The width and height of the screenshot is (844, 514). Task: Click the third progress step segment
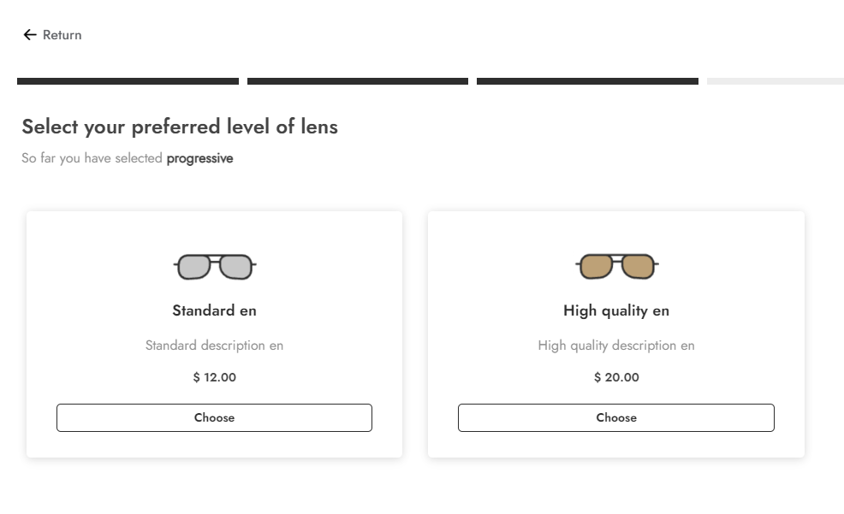coord(587,81)
